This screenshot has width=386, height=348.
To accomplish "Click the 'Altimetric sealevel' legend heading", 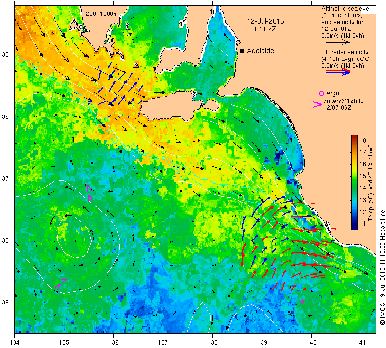I will tap(345, 9).
